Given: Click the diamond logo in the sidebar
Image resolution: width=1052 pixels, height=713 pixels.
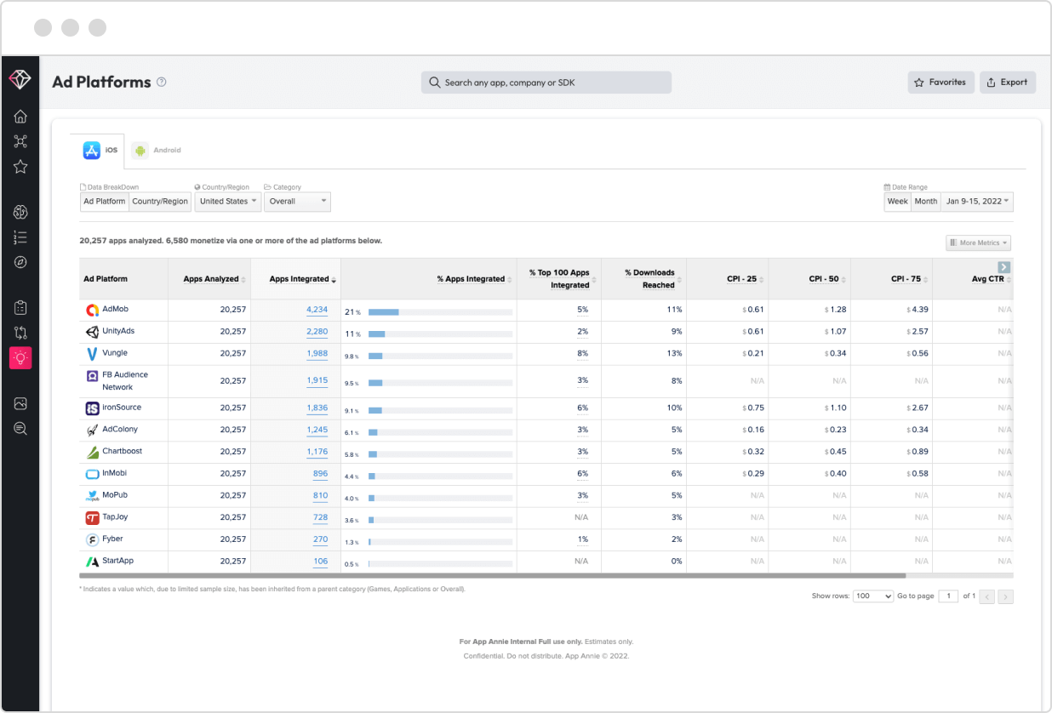Looking at the screenshot, I should click(20, 79).
